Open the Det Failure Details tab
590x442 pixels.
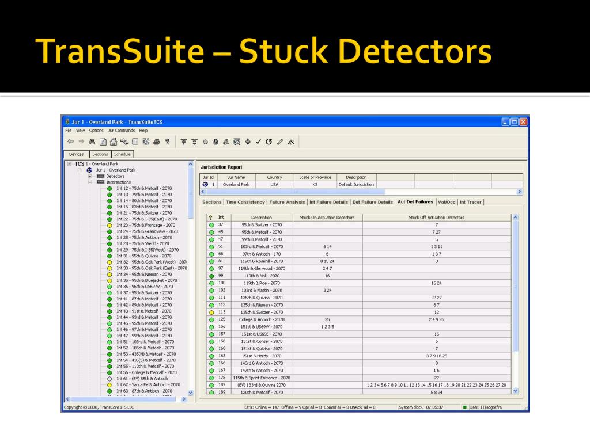(x=373, y=202)
